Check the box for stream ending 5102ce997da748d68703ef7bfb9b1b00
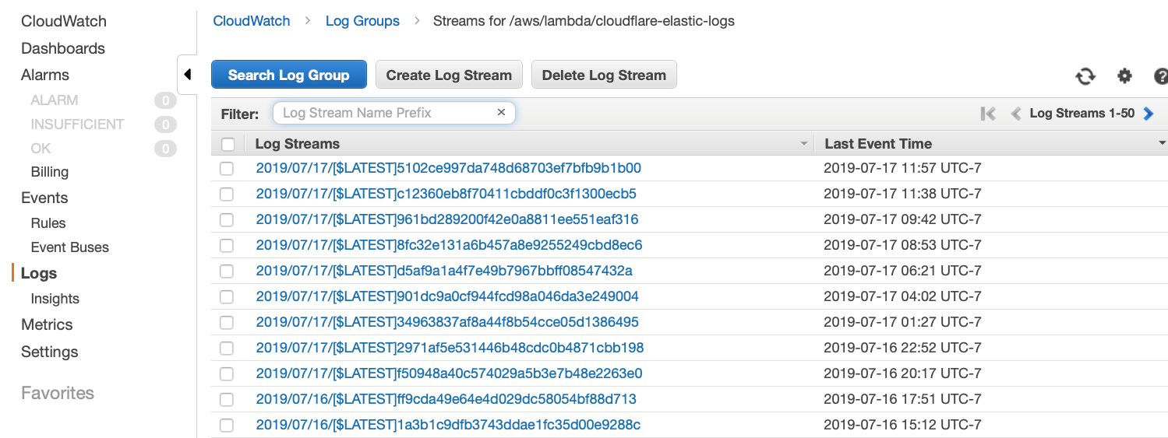This screenshot has width=1168, height=438. coord(227,169)
